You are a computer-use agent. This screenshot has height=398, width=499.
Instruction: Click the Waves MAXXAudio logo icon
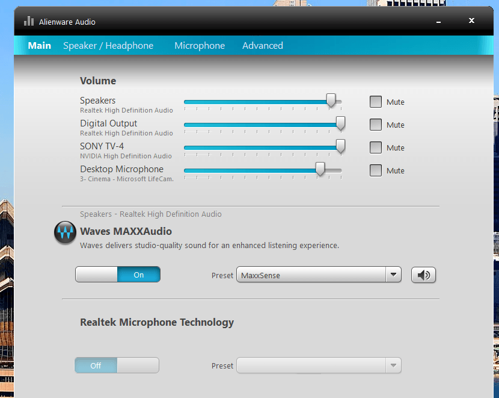65,232
